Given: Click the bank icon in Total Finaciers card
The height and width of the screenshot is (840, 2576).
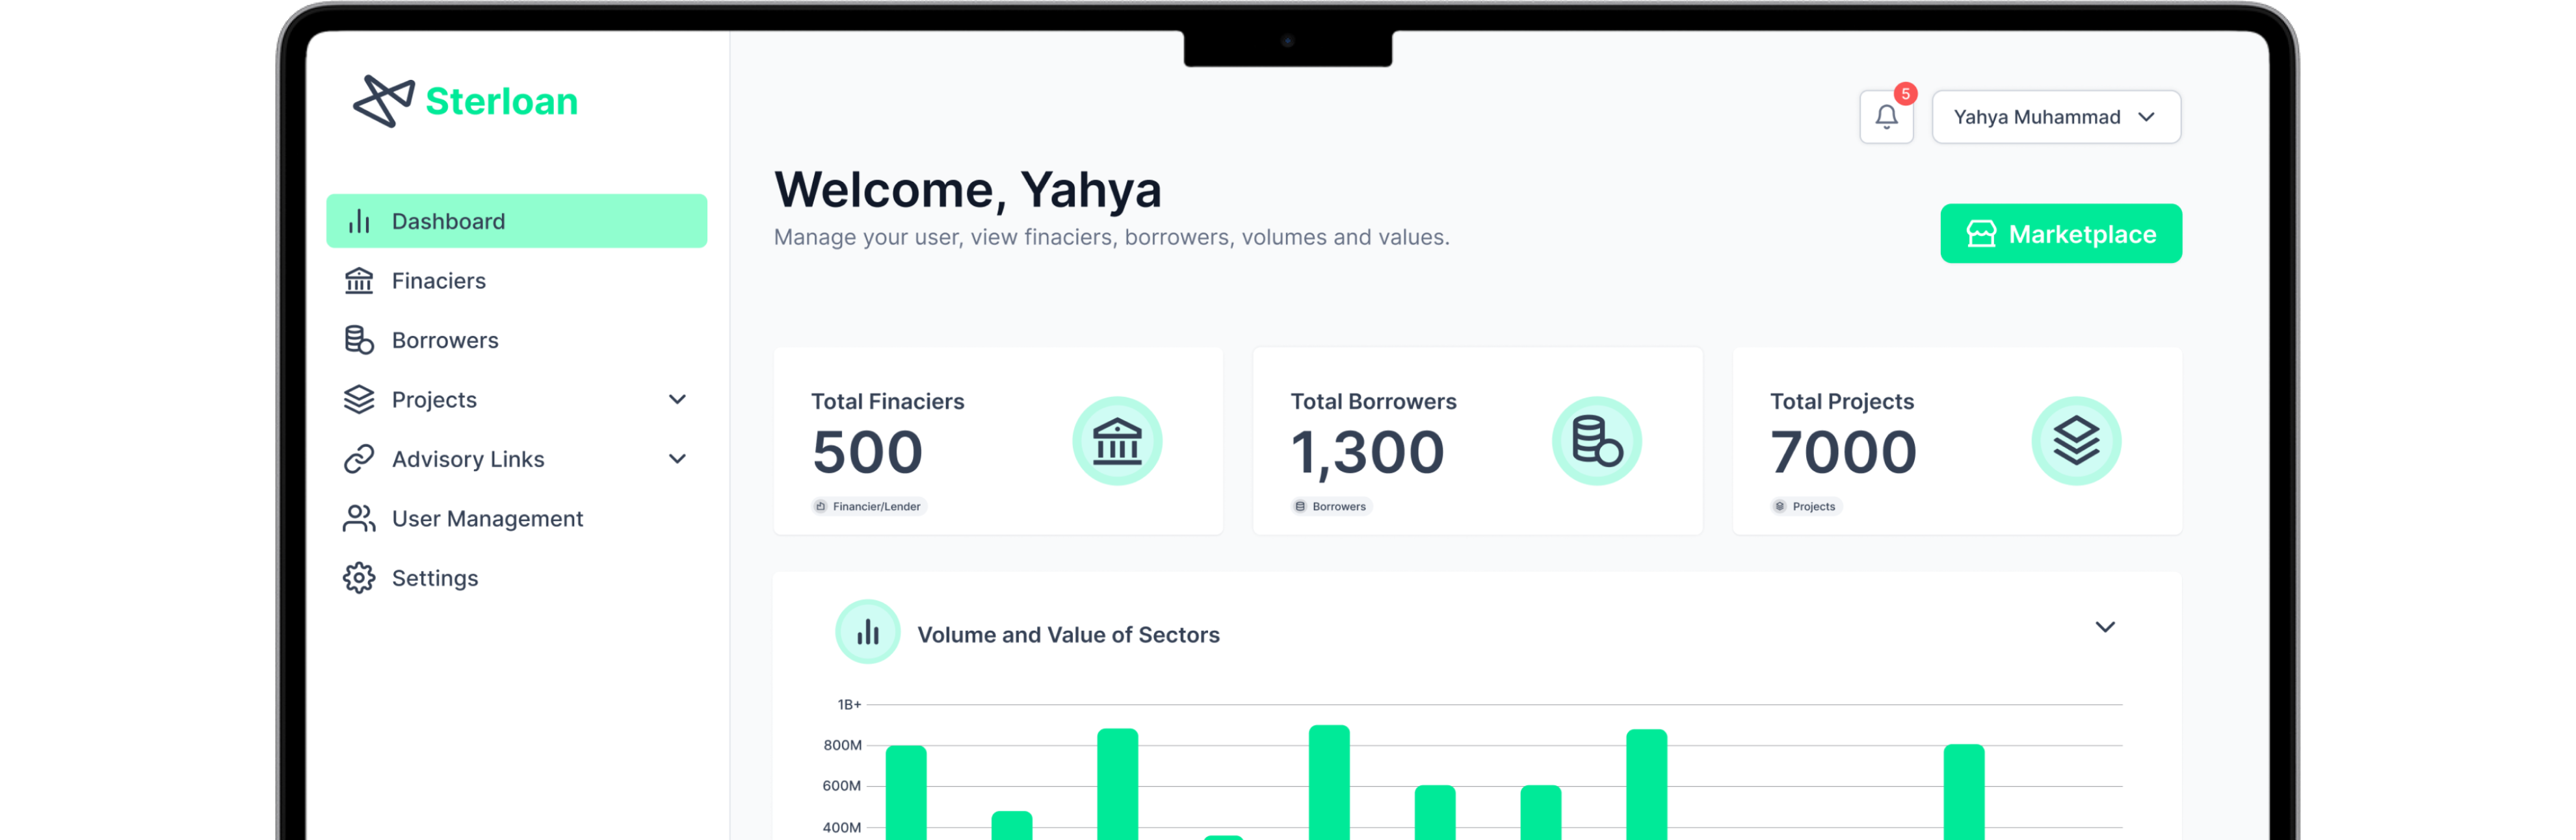Looking at the screenshot, I should click(x=1117, y=442).
